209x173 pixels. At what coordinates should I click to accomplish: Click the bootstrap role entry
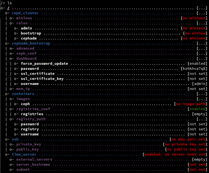31,33
